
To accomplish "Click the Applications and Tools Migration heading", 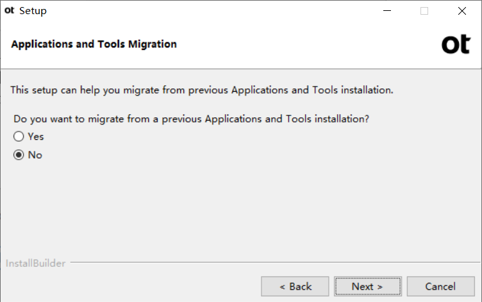I will coord(94,44).
